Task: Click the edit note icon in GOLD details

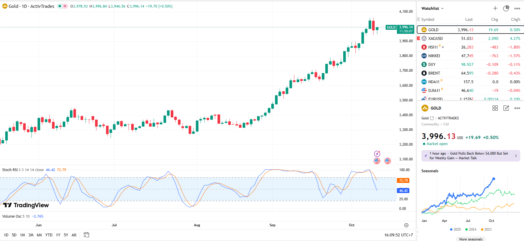Action: pyautogui.click(x=506, y=108)
